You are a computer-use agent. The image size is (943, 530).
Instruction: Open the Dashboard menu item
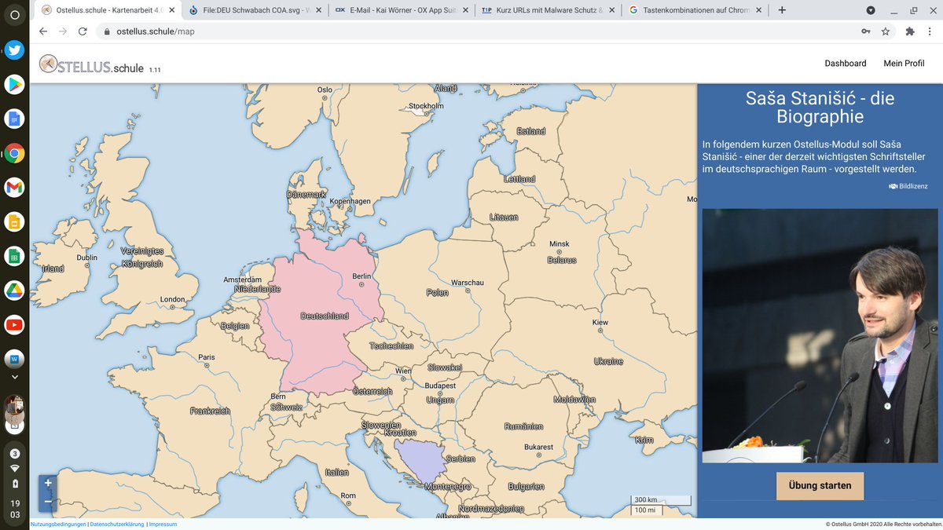pyautogui.click(x=845, y=64)
